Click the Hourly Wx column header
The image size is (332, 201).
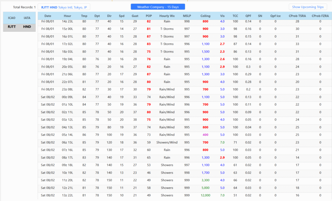[167, 16]
